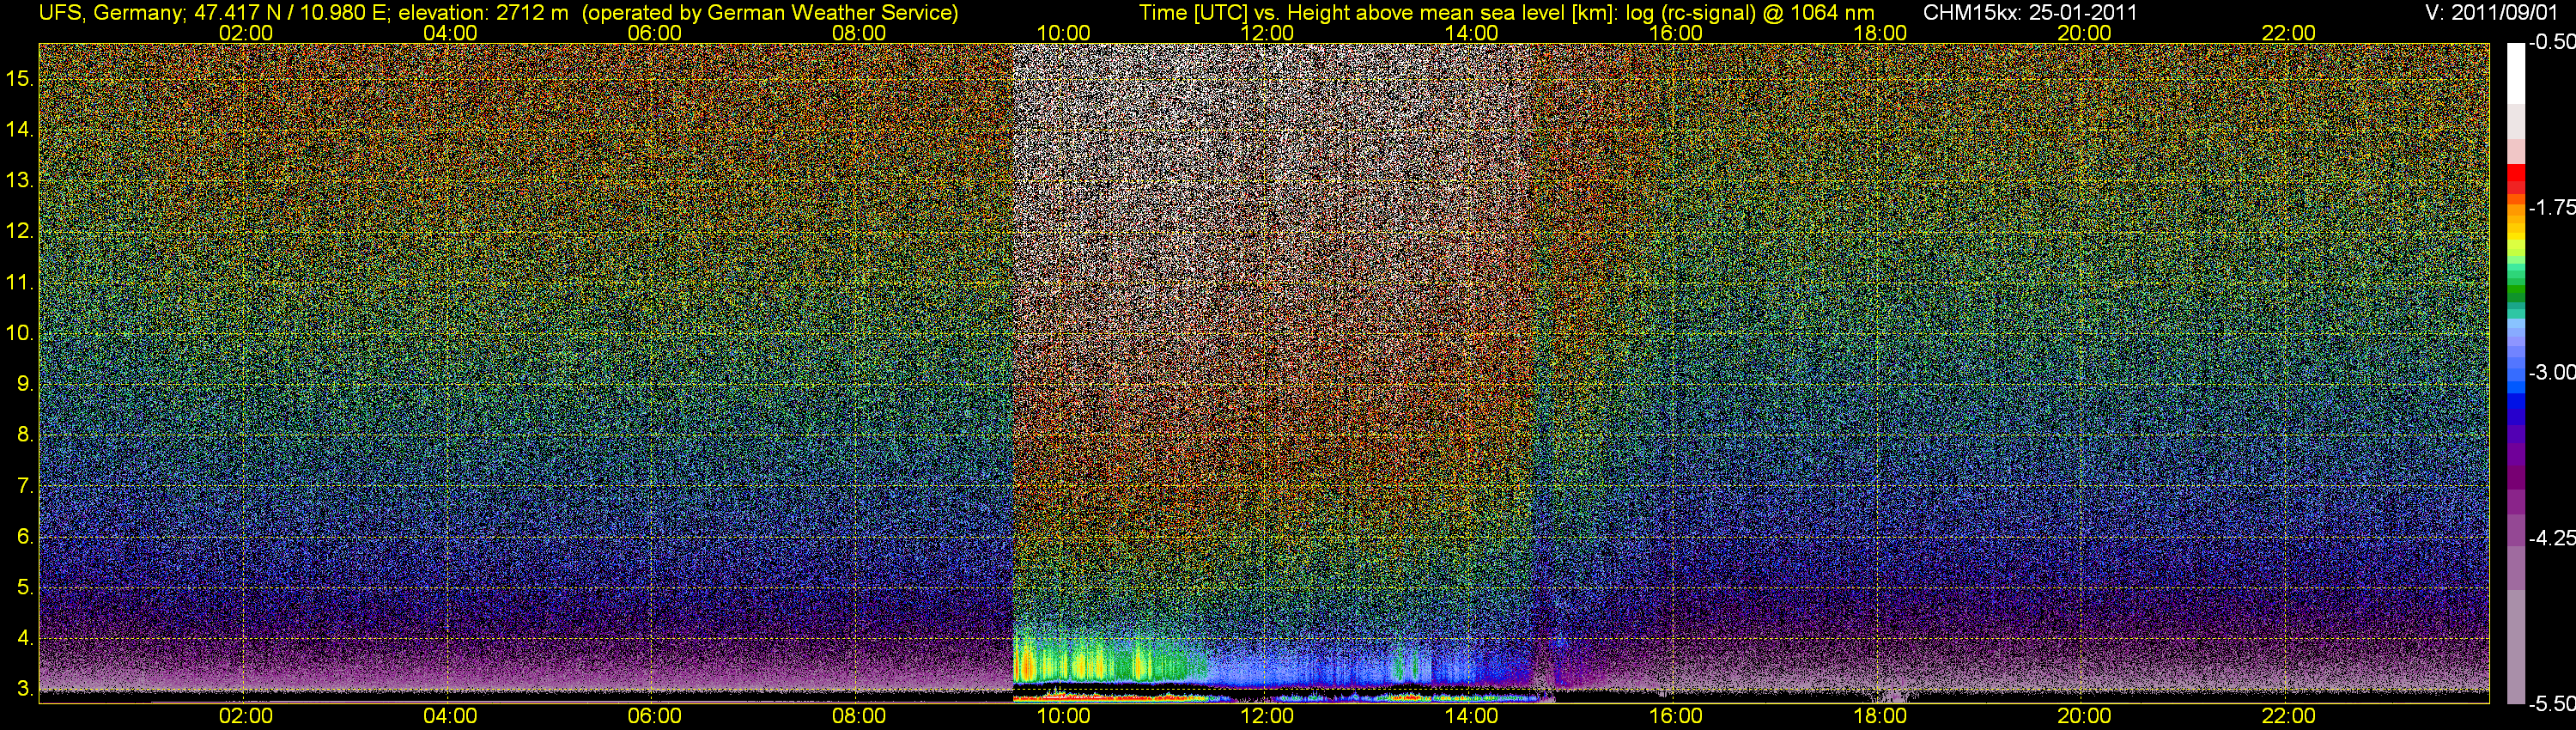The image size is (2576, 730).
Task: Click the -5.50 colorbar value label
Action: tap(2551, 704)
